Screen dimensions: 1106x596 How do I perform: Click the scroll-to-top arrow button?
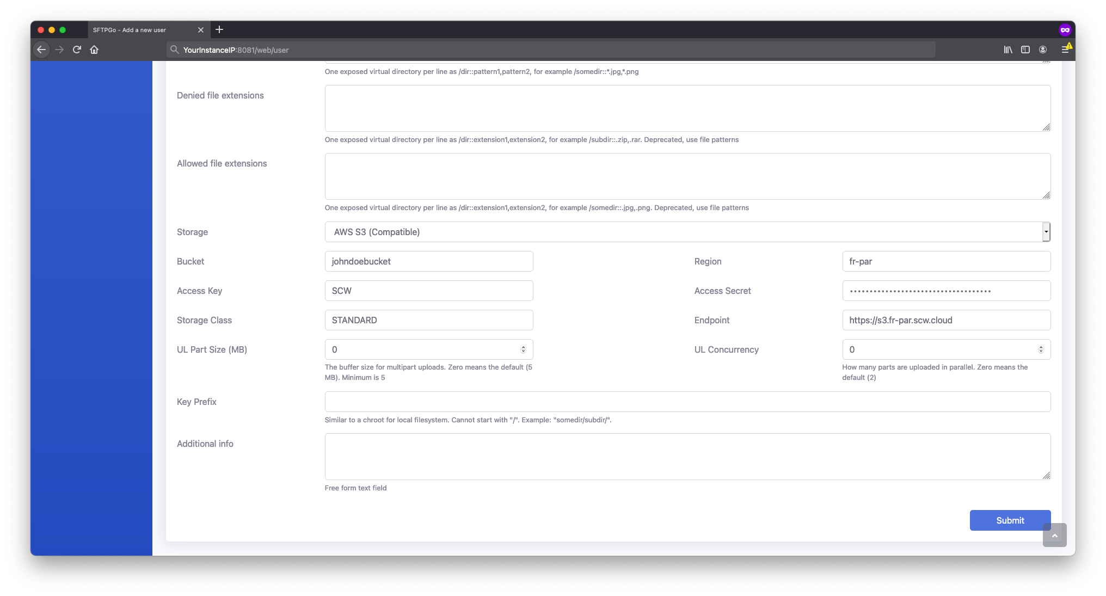coord(1054,535)
